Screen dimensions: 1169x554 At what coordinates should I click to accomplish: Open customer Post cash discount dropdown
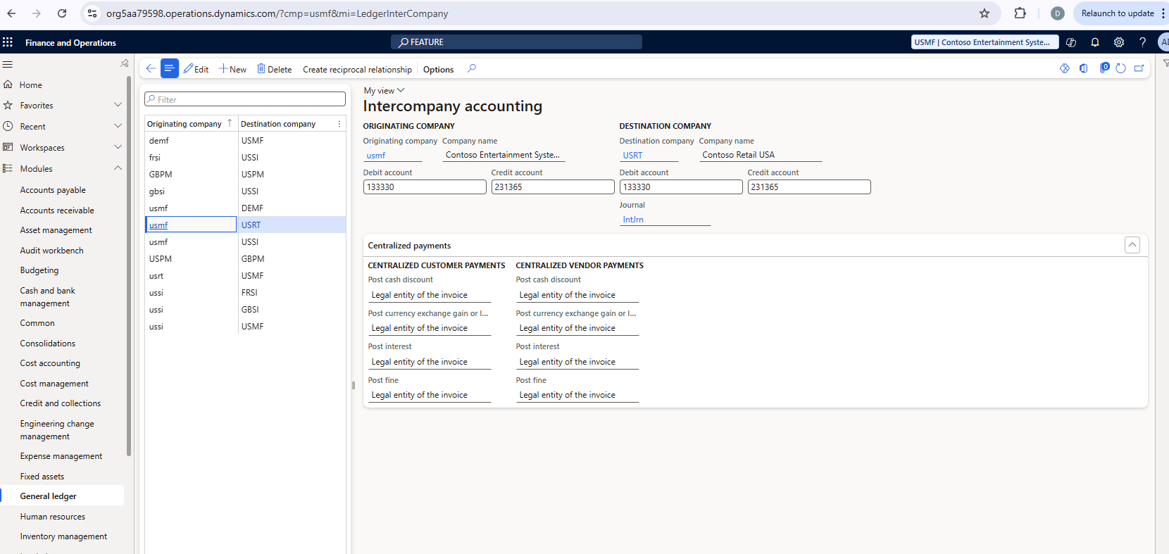pos(430,295)
